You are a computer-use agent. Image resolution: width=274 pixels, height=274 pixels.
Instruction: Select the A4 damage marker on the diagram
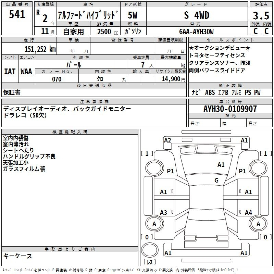click(248, 213)
